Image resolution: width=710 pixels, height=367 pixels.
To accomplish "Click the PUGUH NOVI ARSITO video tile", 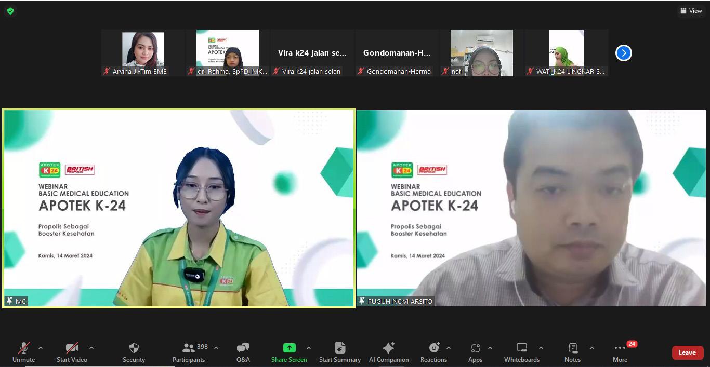I will pos(531,208).
